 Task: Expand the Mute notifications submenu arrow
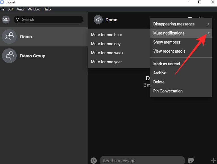coord(209,33)
